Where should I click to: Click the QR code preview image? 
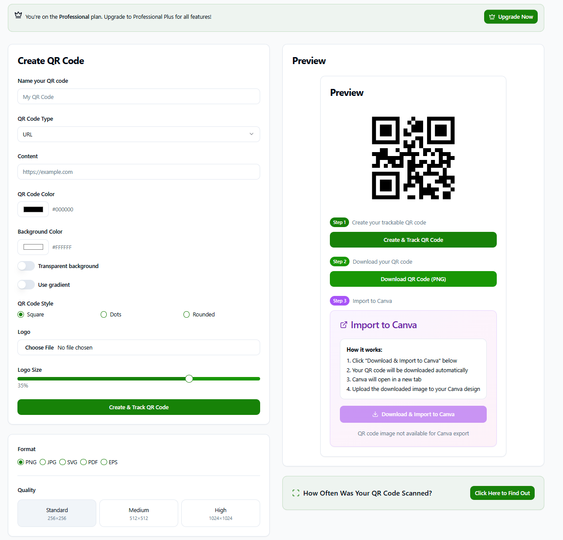click(x=413, y=158)
